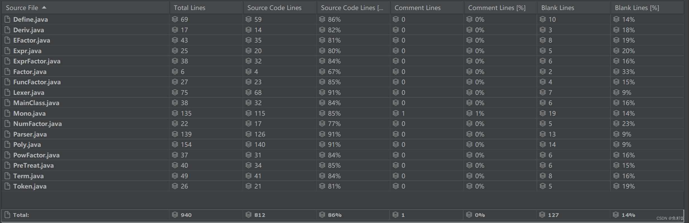Sort by Source Code Lines column header
This screenshot has height=223, width=689.
[280, 8]
